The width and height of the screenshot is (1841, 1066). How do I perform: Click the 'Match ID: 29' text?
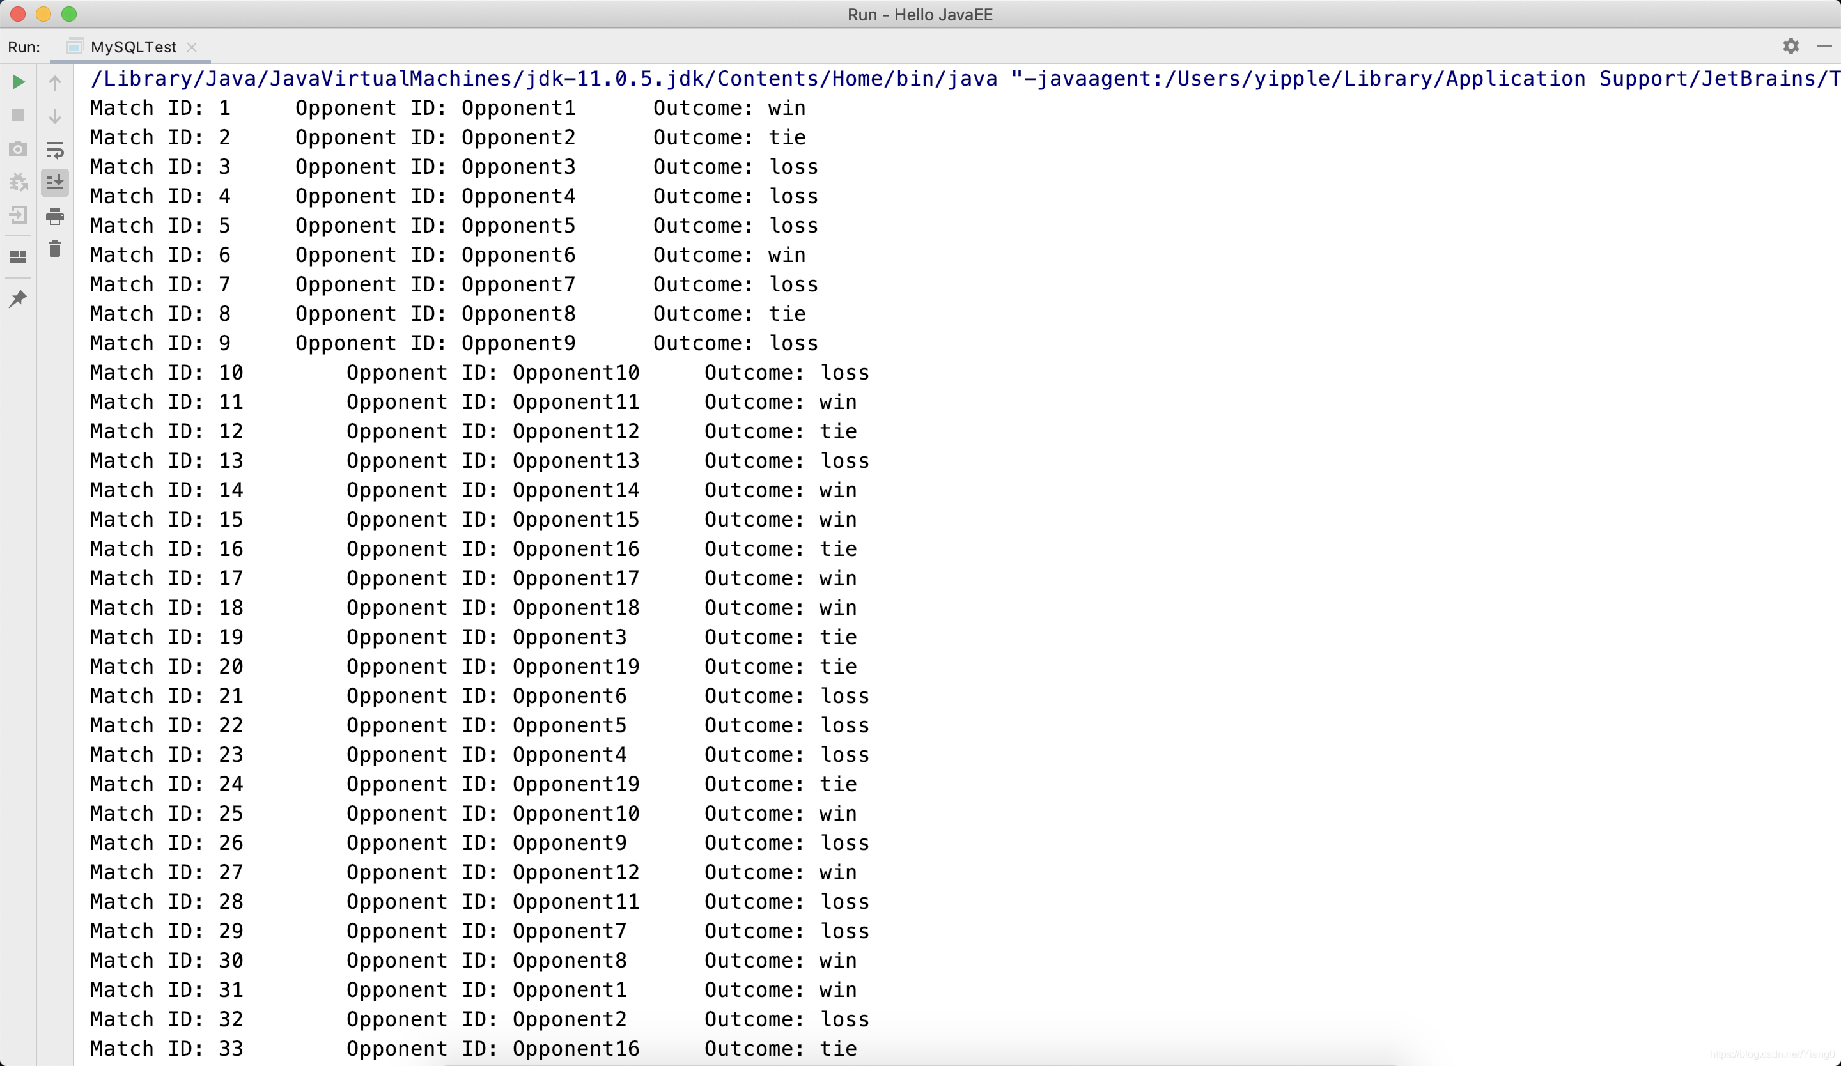[167, 931]
